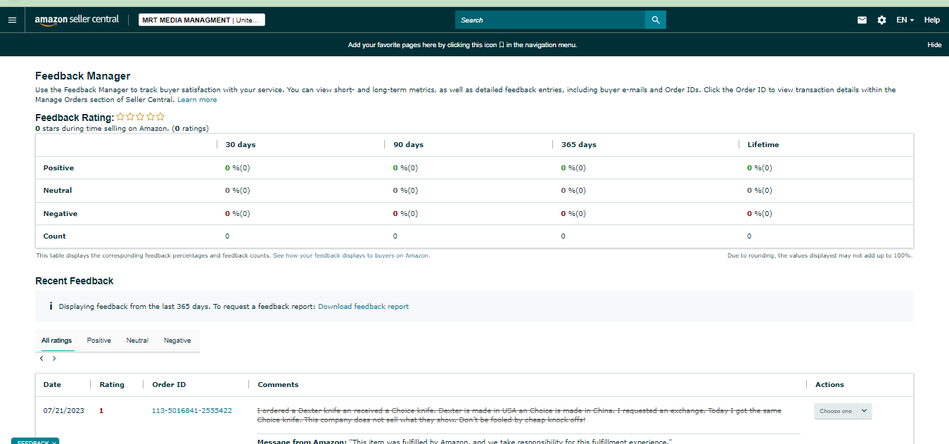Click the Date column header
The image size is (949, 444).
tap(52, 385)
